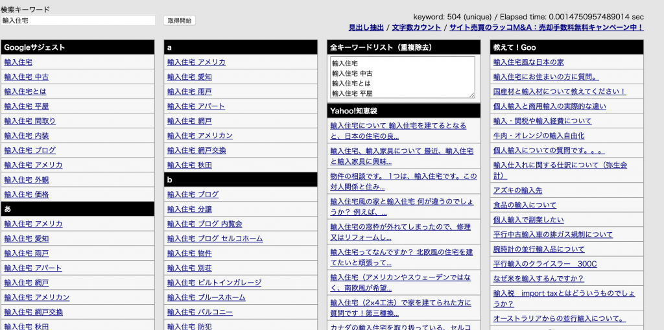664x330 pixels.
Task: Open 個人輸入で副業したい link
Action: (528, 220)
